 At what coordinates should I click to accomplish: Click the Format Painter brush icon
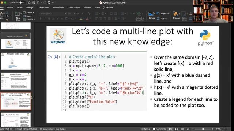7,19
